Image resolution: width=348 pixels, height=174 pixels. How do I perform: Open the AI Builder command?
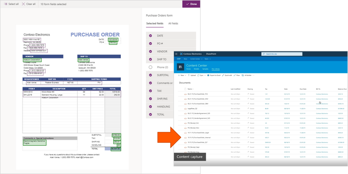246,75
